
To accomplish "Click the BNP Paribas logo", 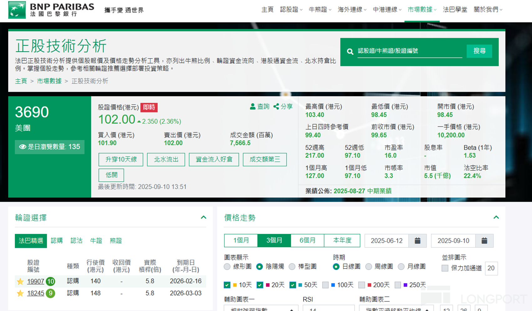I will point(51,10).
